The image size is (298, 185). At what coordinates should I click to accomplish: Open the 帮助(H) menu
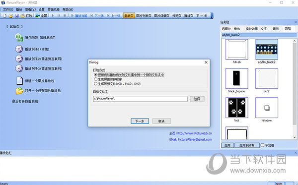pos(68,9)
